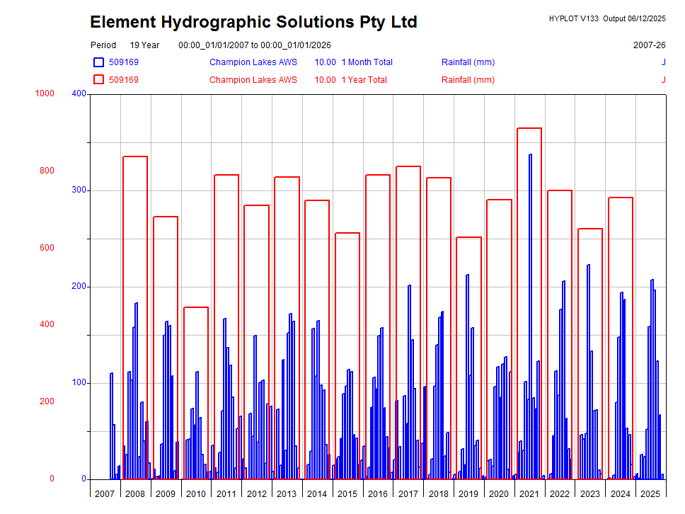Click the '1 Year Total' legend text
This screenshot has height=514, width=685.
click(364, 80)
